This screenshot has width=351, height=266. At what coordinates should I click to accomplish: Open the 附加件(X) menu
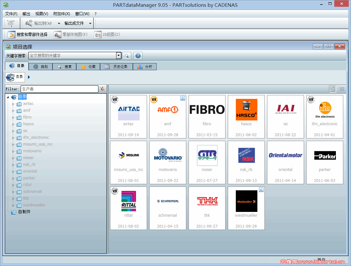(x=61, y=14)
